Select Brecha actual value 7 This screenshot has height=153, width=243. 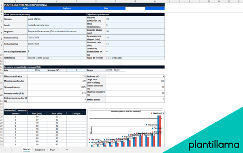pos(135,100)
